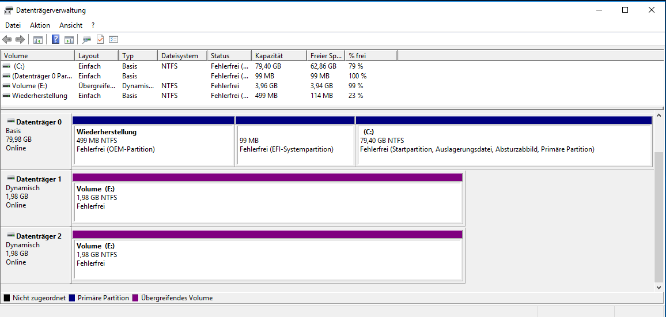Click the 114 MB free space cell

[321, 96]
